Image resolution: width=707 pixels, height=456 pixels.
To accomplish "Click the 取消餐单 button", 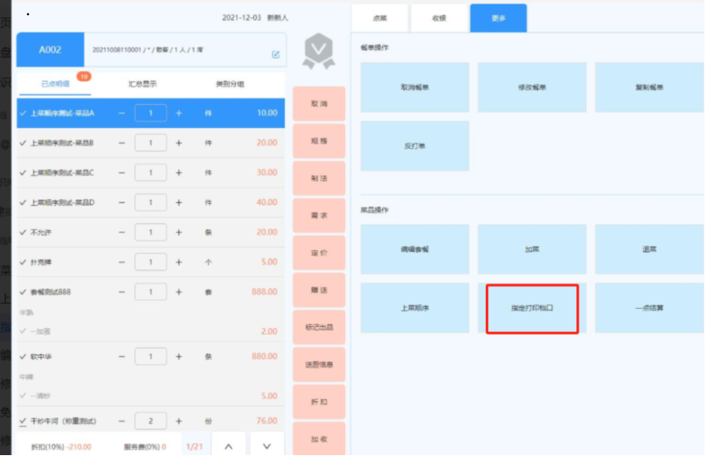I will 414,88.
